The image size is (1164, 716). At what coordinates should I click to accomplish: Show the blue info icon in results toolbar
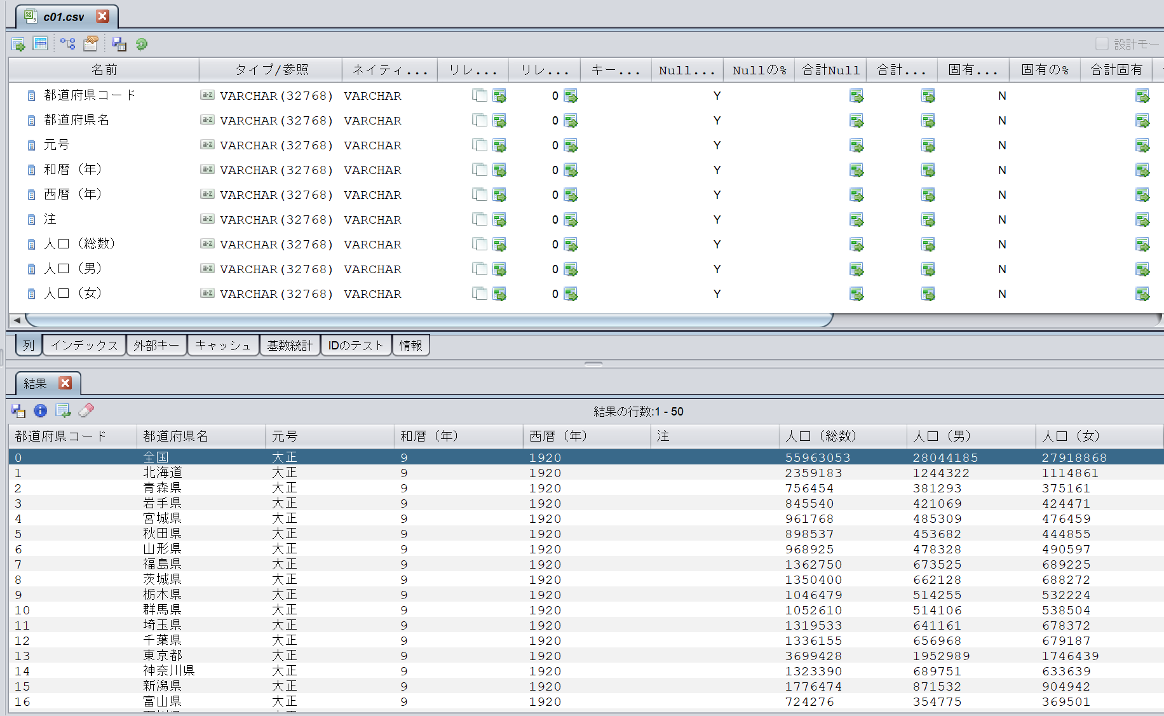40,410
